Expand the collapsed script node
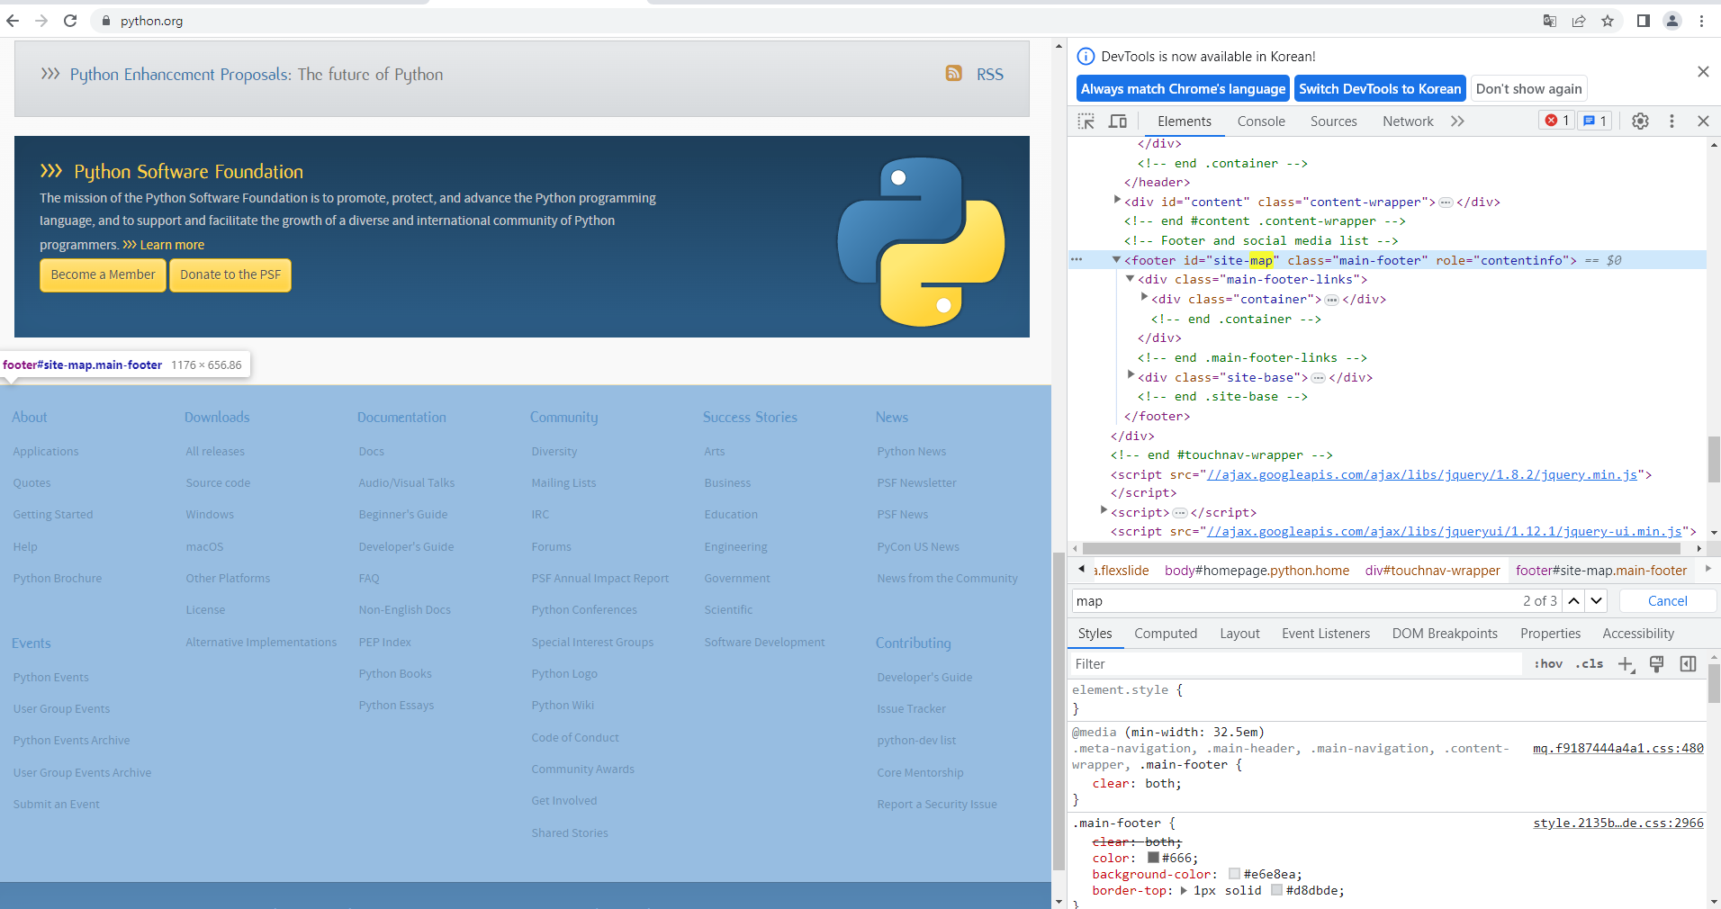1721x909 pixels. [x=1104, y=510]
